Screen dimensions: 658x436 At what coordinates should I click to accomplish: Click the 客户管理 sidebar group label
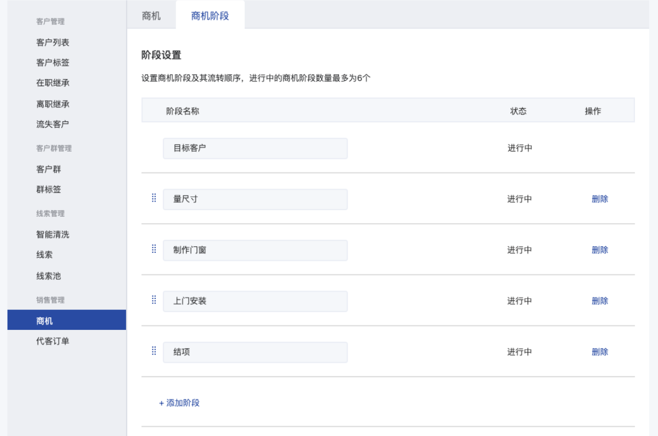point(50,22)
